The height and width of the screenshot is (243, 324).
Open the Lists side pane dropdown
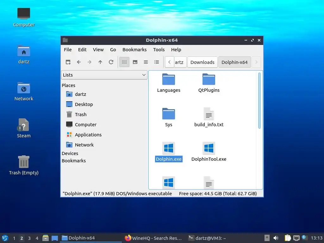(x=104, y=75)
